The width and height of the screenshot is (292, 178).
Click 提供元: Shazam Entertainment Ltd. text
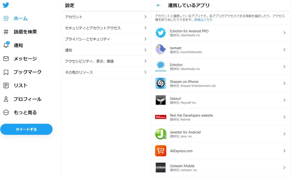(193, 86)
